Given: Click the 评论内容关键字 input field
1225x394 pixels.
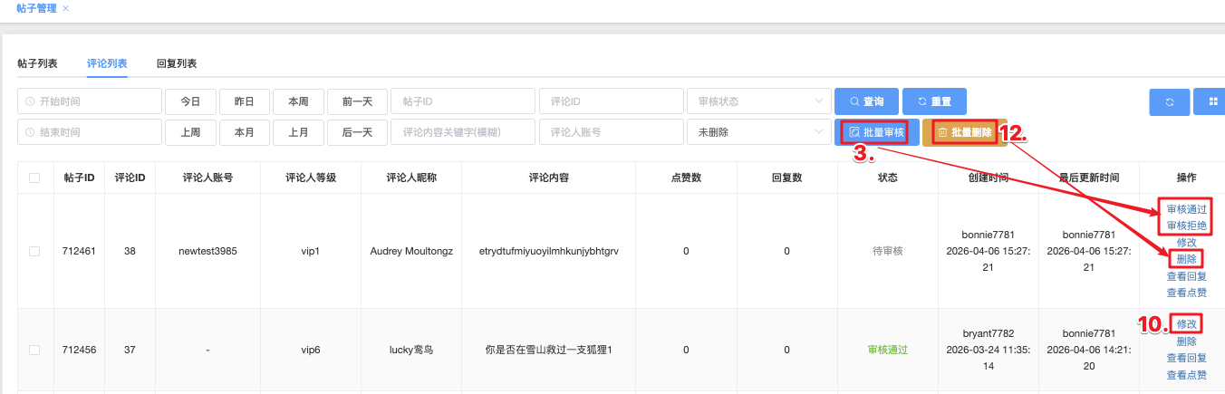Looking at the screenshot, I should [x=463, y=132].
